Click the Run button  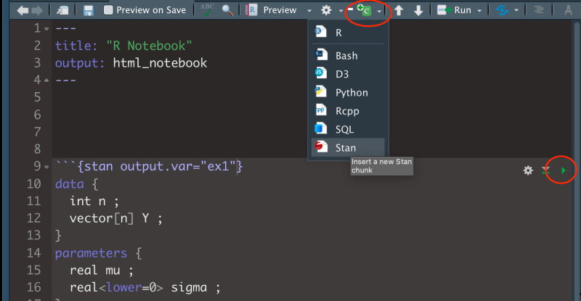coord(455,10)
